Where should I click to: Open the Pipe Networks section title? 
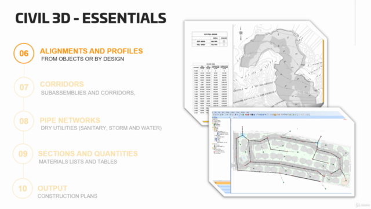(70, 120)
